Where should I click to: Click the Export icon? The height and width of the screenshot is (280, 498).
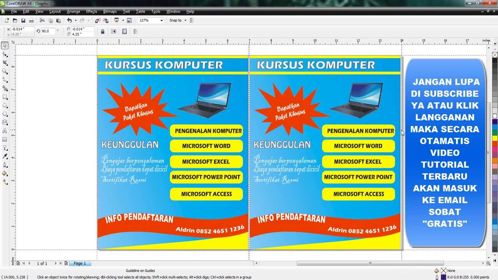[106, 20]
